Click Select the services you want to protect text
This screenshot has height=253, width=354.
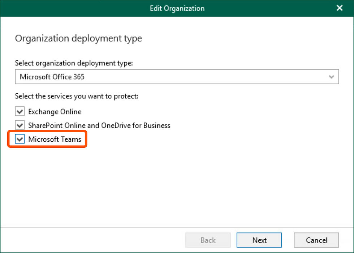coord(77,96)
